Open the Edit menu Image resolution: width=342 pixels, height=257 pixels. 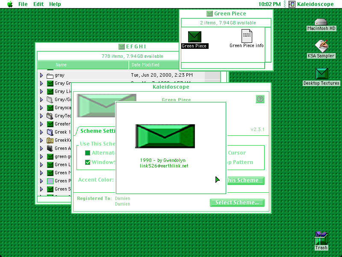coord(38,4)
